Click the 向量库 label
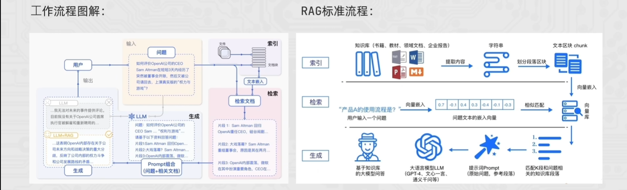This screenshot has width=627, height=190. (x=586, y=111)
